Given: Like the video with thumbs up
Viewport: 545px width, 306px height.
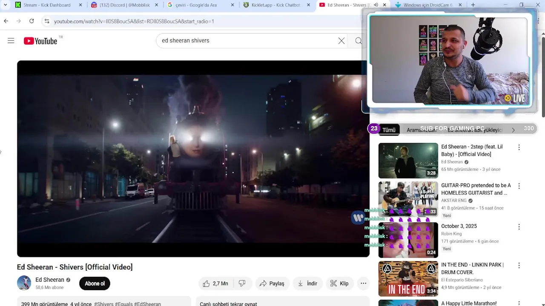Looking at the screenshot, I should [207, 283].
